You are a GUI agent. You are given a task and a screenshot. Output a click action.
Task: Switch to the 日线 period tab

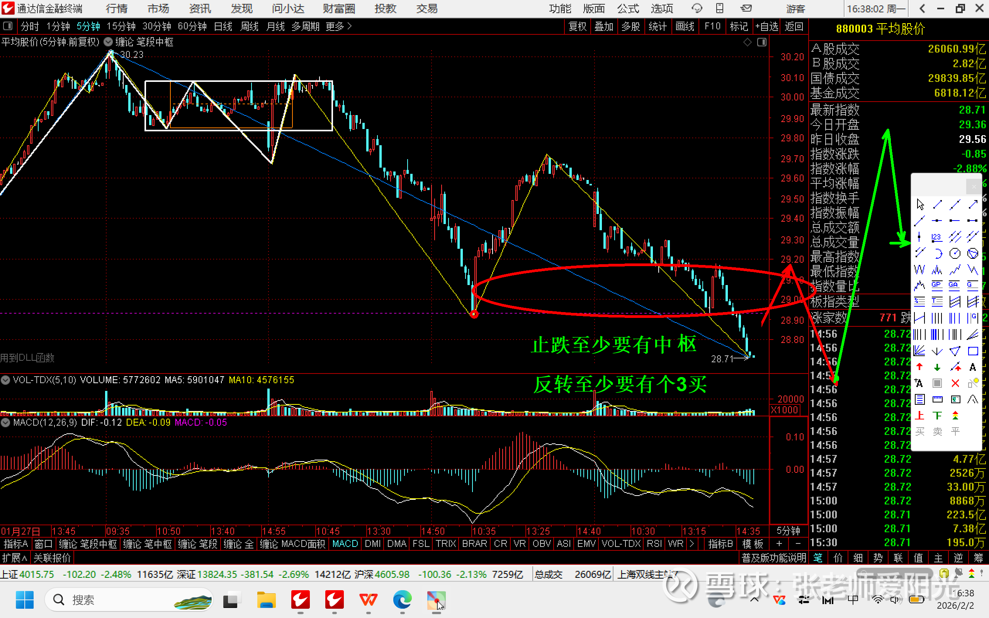[223, 27]
